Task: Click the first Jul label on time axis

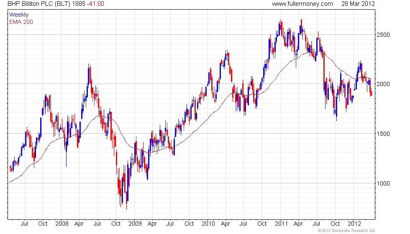Action: (24, 224)
